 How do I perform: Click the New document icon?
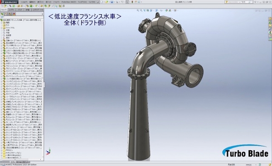[x=102, y=2]
